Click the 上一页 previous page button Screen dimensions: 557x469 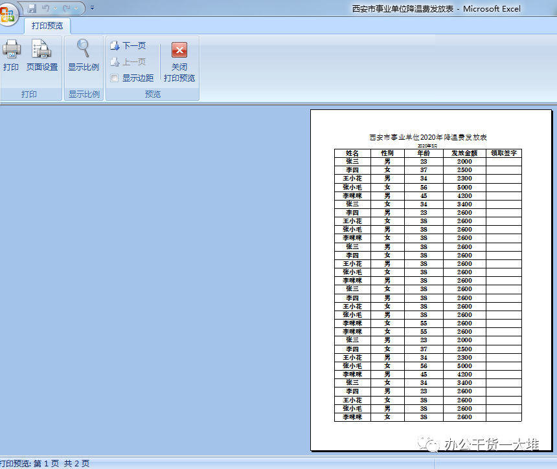pyautogui.click(x=128, y=61)
